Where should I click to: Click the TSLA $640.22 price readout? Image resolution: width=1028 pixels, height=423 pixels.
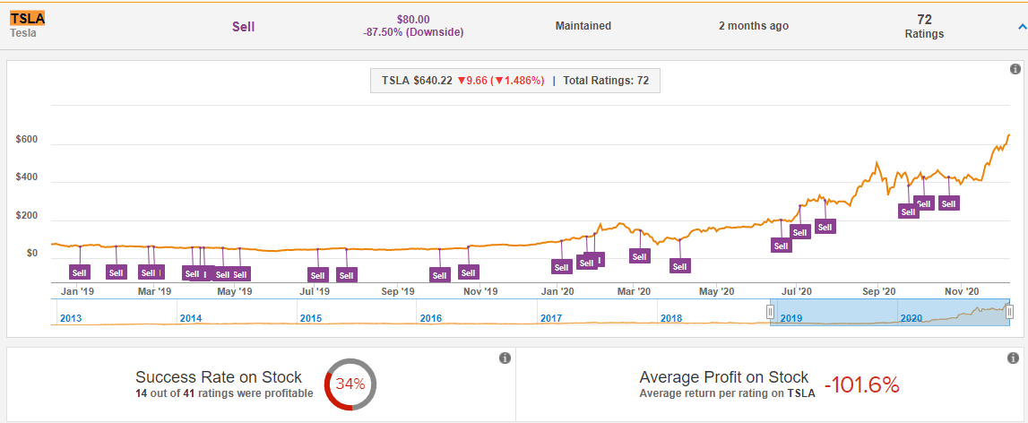(417, 81)
